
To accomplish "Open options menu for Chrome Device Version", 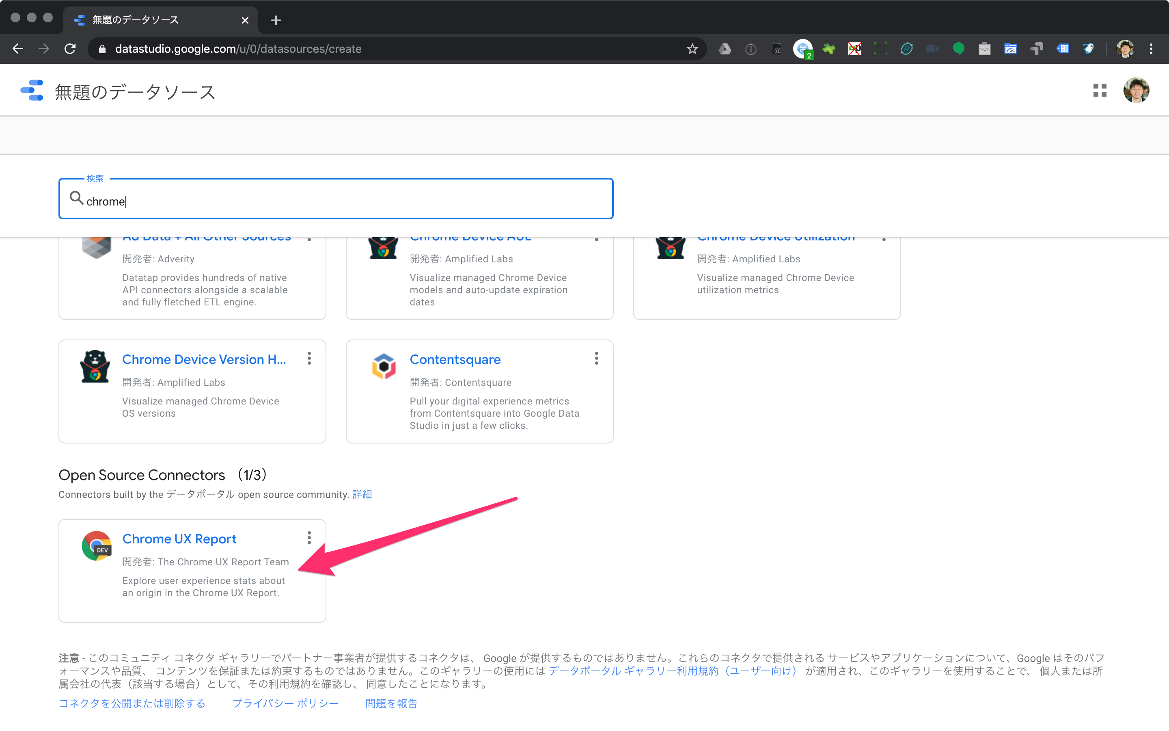I will (x=309, y=358).
